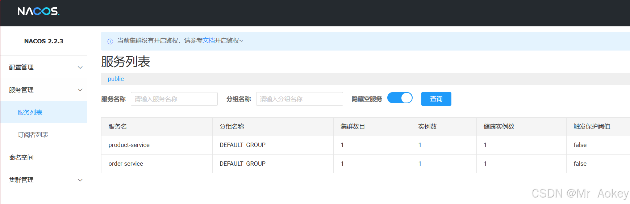
Task: Click false in the order-service row
Action: click(x=580, y=164)
